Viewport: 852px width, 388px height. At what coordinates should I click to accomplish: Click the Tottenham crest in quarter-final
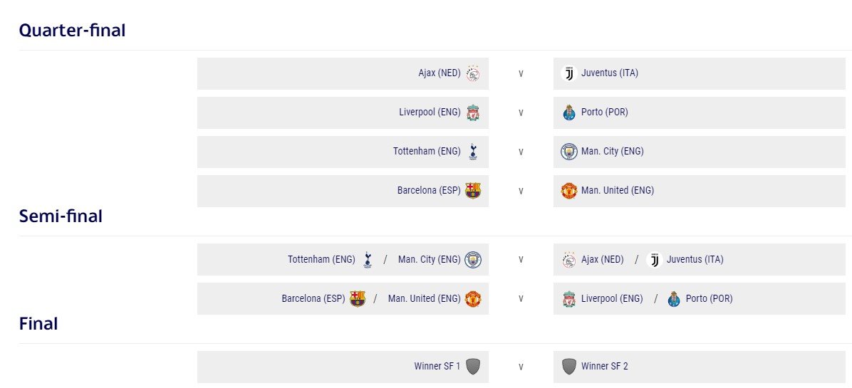pos(473,152)
